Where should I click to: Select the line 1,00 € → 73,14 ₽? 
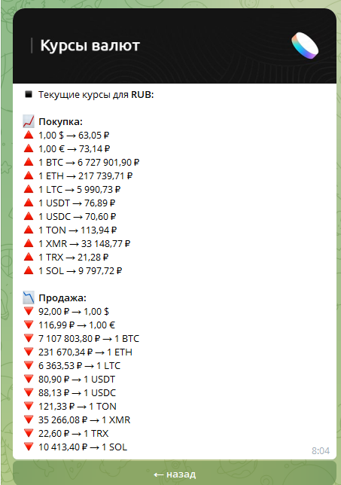[75, 149]
